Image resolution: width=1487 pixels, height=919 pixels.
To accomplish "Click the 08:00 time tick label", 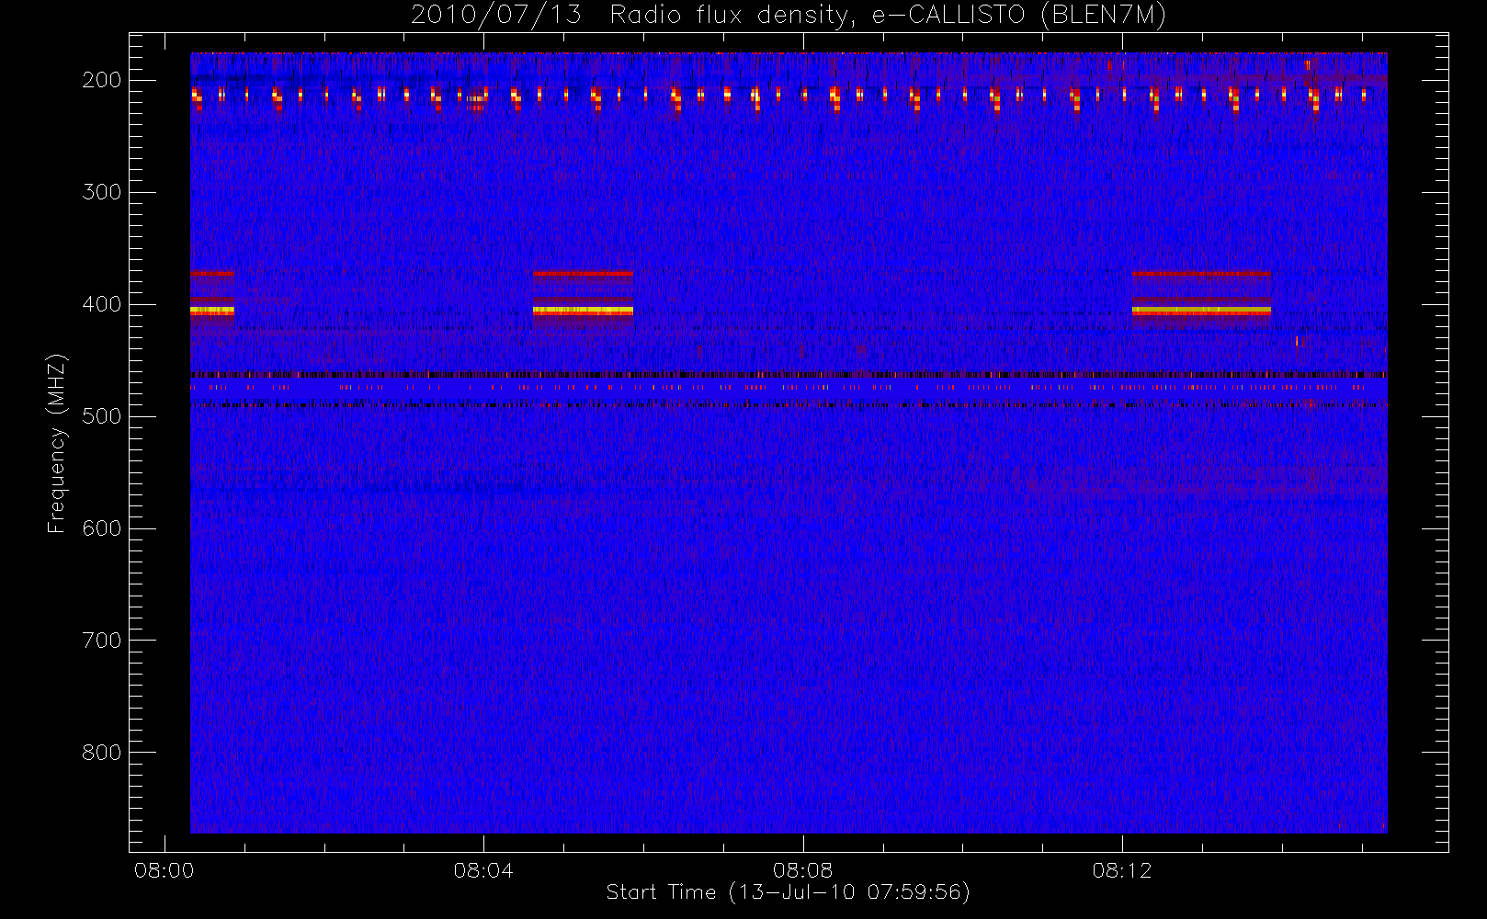I will (x=165, y=870).
